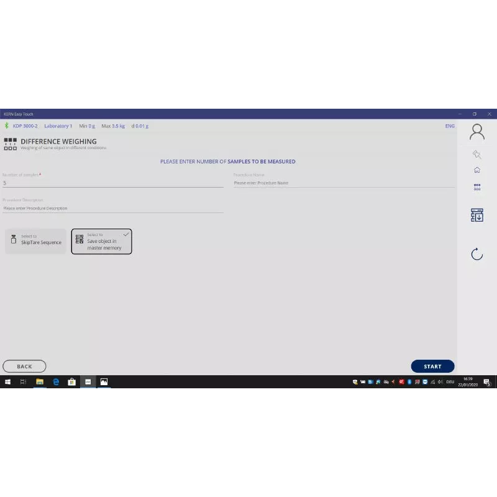Open the ENG language selector
The width and height of the screenshot is (497, 497).
tap(450, 126)
